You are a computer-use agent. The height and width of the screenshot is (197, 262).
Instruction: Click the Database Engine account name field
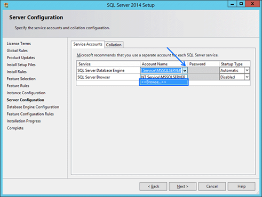pyautogui.click(x=162, y=70)
